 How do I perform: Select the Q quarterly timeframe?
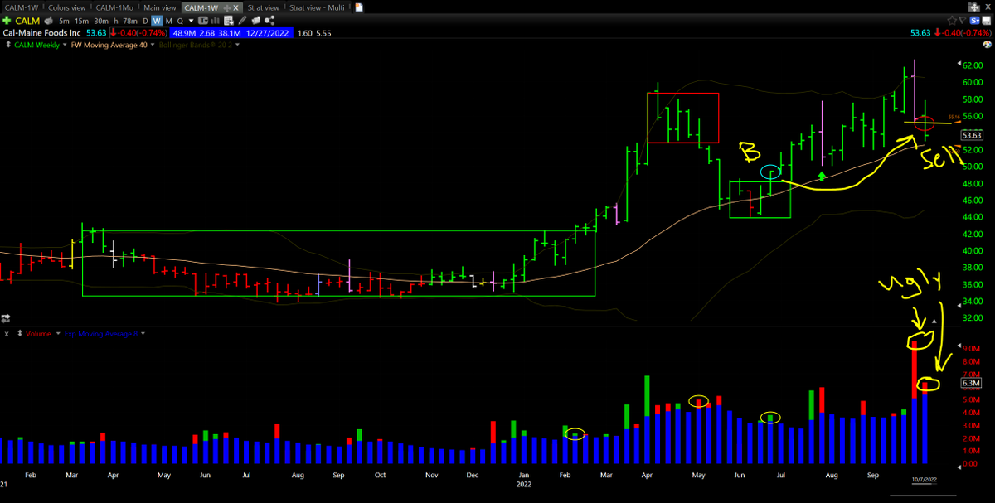(180, 21)
